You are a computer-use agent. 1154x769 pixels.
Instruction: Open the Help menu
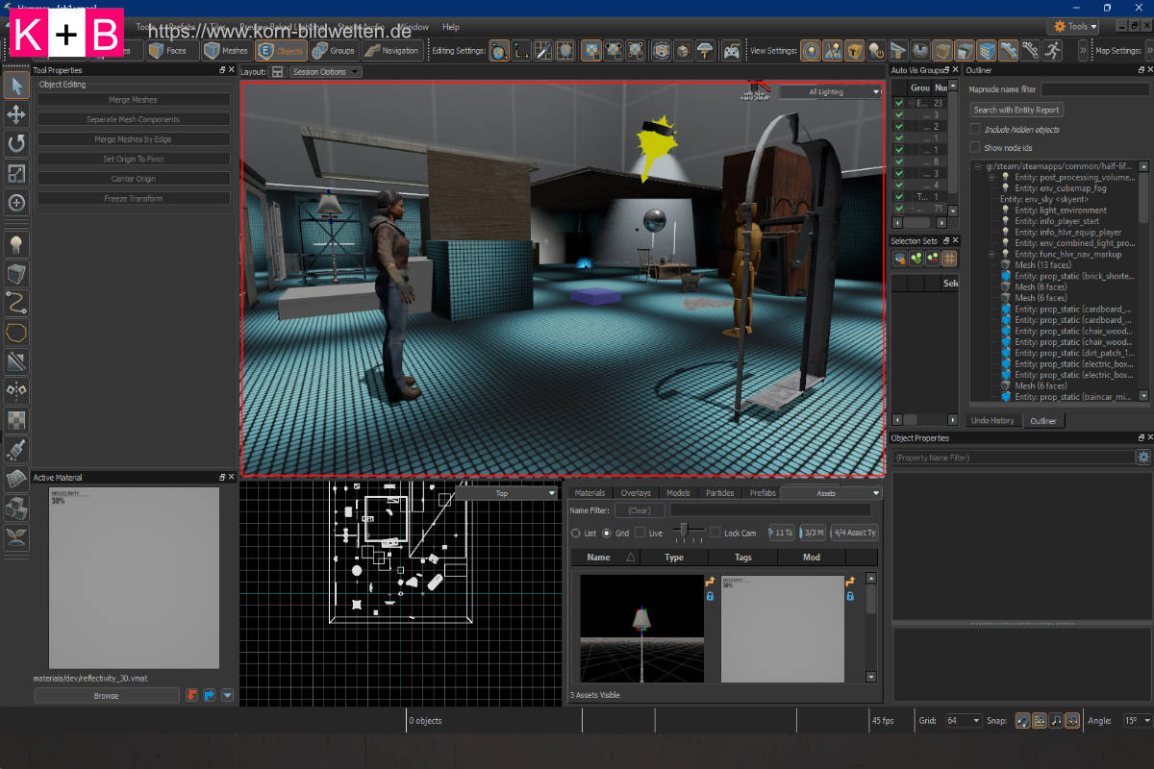(x=451, y=27)
